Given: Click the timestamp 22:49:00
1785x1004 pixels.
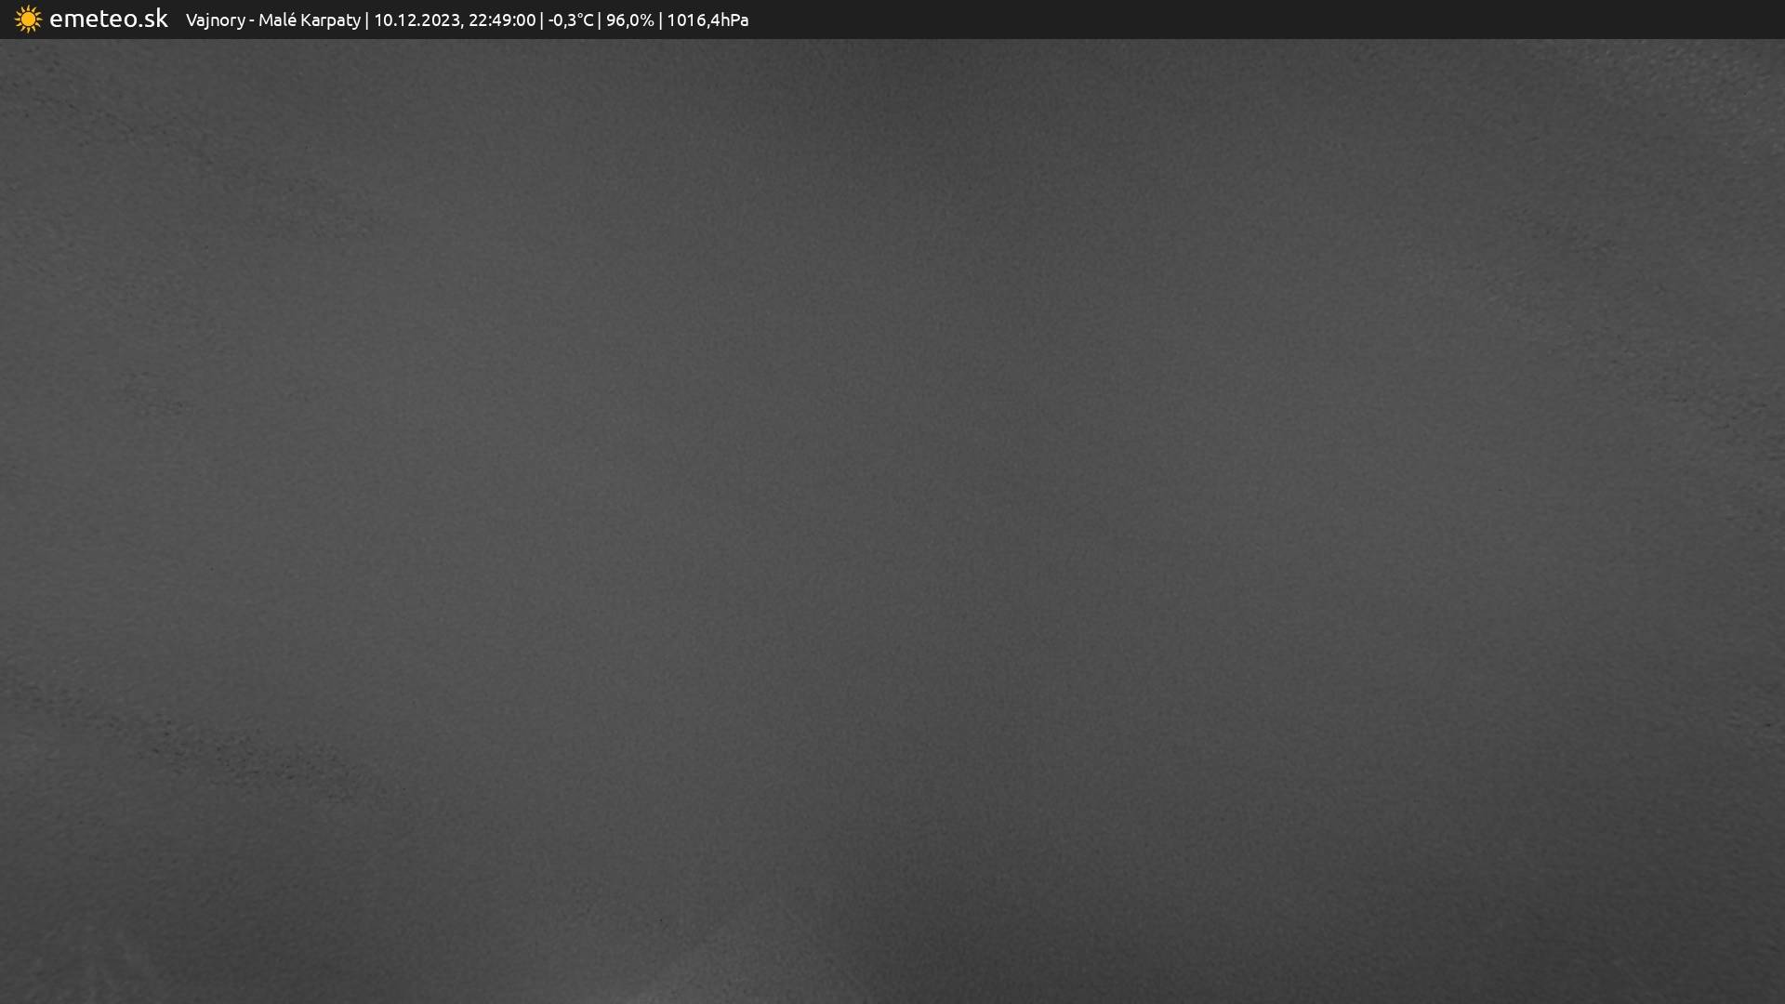Looking at the screenshot, I should [502, 20].
